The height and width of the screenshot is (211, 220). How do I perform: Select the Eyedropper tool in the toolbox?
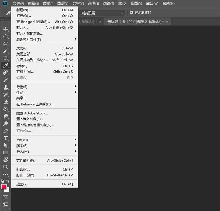tap(5, 66)
